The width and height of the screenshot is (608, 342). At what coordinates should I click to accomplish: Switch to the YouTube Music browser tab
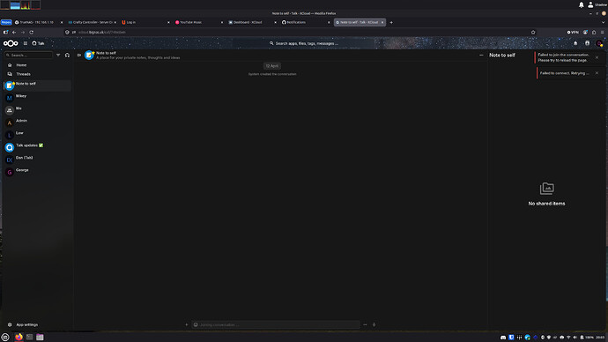pyautogui.click(x=199, y=23)
